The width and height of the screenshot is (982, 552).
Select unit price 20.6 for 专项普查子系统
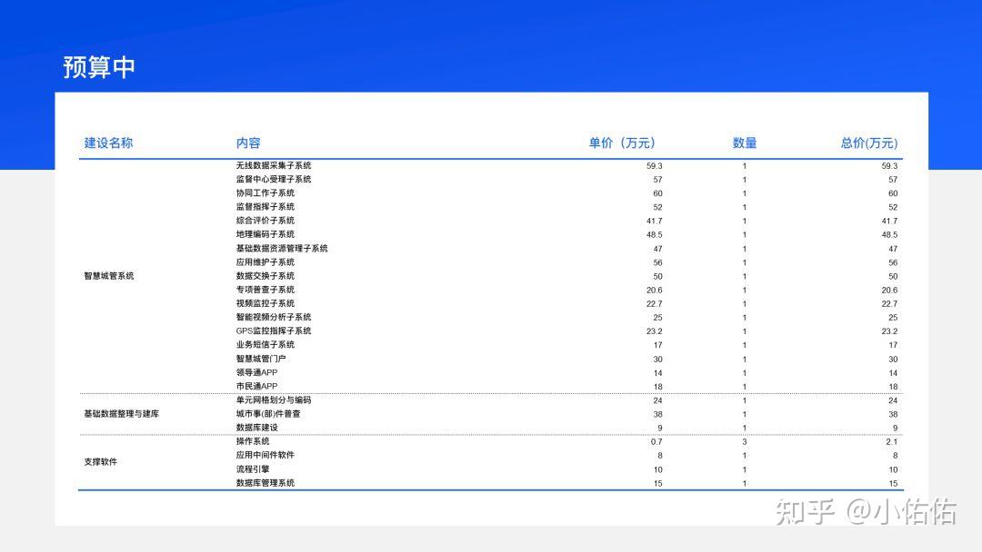(x=655, y=291)
